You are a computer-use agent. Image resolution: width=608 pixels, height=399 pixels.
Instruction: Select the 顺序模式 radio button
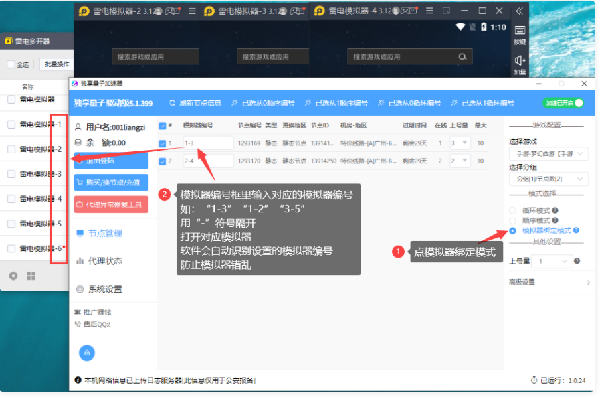[x=513, y=220]
